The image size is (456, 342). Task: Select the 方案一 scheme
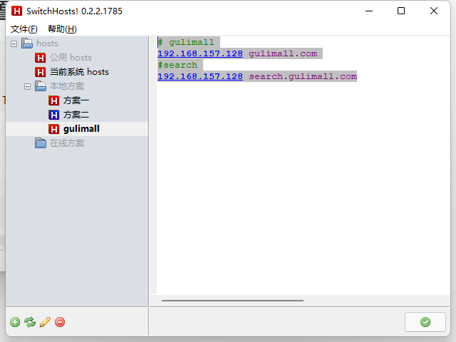76,100
